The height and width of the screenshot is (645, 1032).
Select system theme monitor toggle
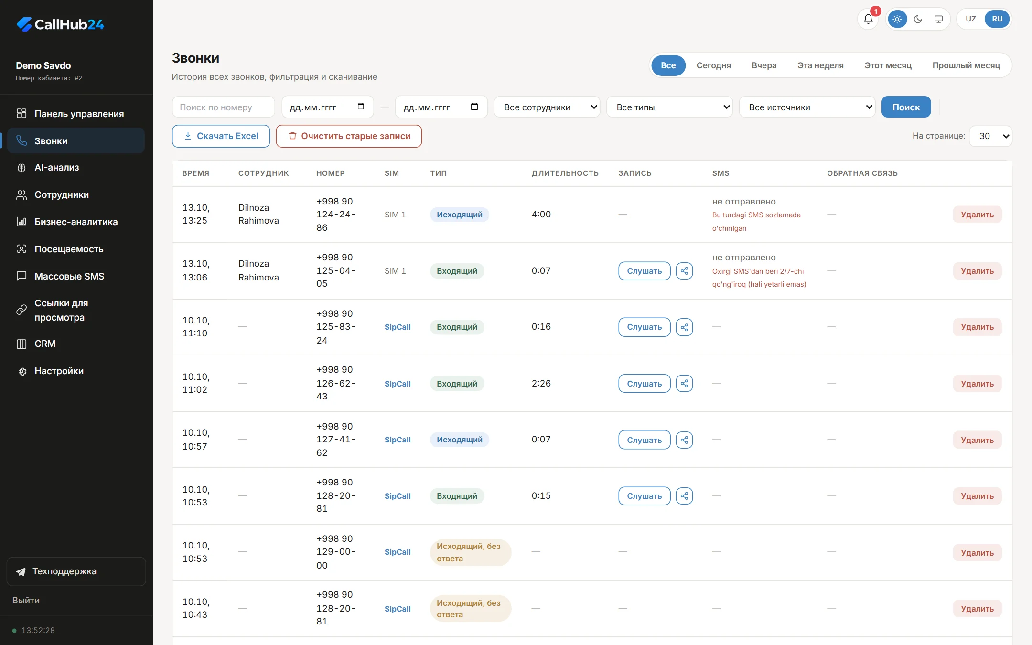tap(938, 19)
